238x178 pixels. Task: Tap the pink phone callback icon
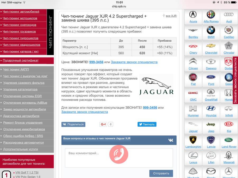pos(119,154)
